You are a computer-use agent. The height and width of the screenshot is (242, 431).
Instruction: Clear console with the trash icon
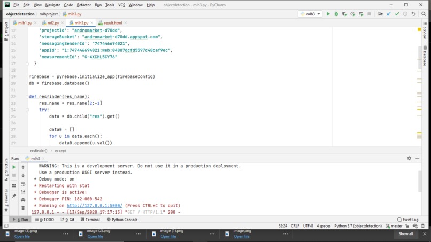click(23, 208)
